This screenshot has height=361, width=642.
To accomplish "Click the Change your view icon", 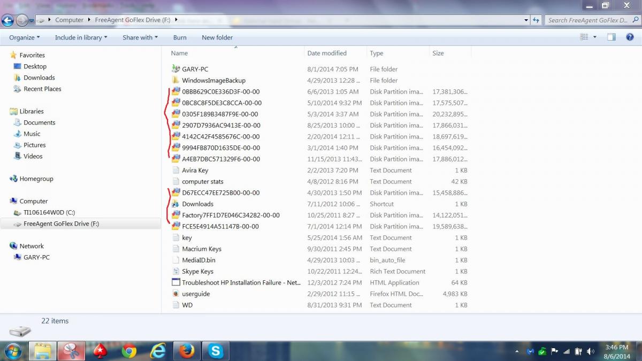I will click(584, 37).
